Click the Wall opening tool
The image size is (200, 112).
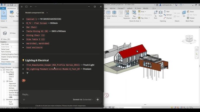[x=166, y=12]
